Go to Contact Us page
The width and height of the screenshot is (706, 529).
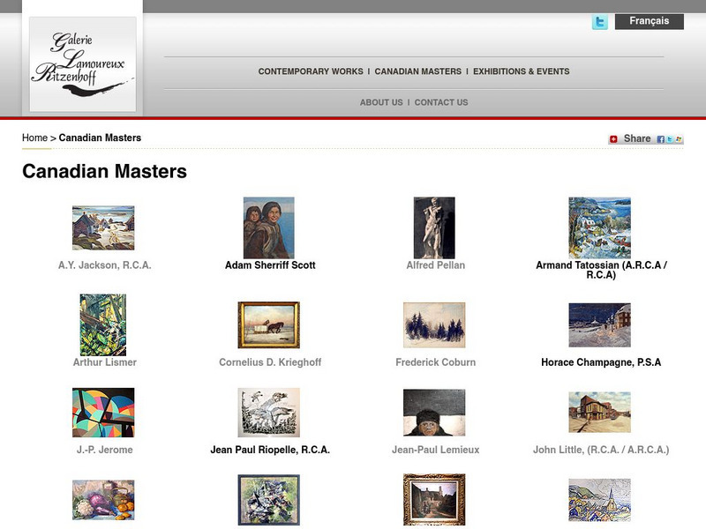441,102
